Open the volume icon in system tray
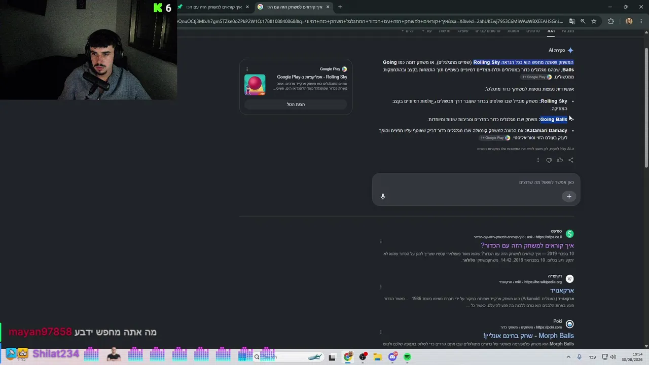Screen dimensions: 649x365 tap(613, 357)
